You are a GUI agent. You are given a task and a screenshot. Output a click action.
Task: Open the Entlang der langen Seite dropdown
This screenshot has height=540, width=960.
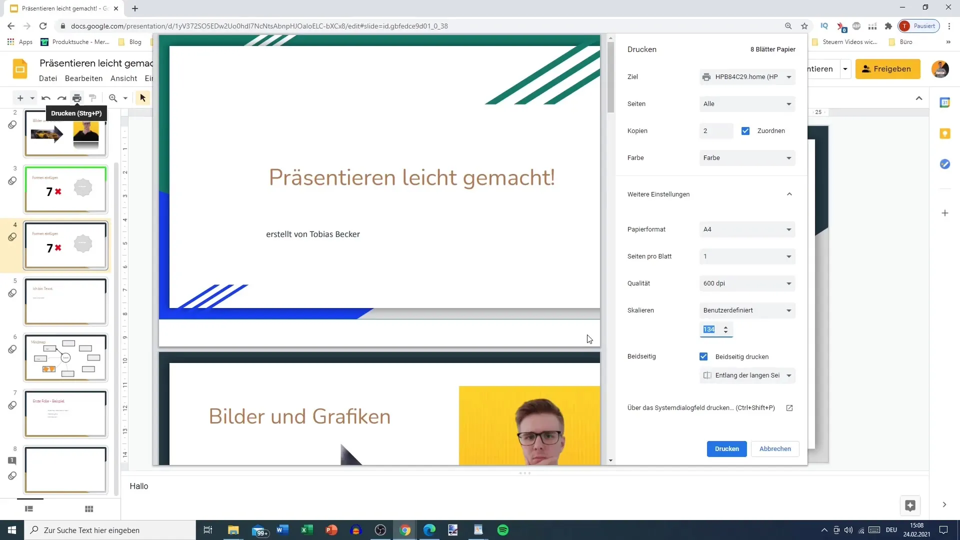(x=747, y=375)
